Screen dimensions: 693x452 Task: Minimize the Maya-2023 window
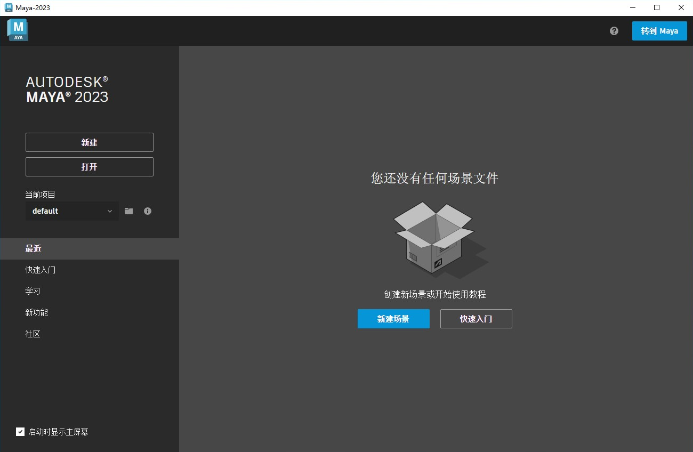tap(633, 7)
